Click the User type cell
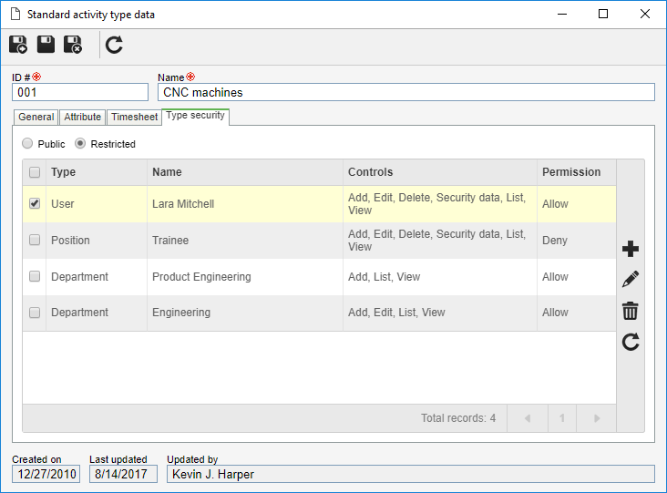The height and width of the screenshot is (493, 667). coord(97,204)
